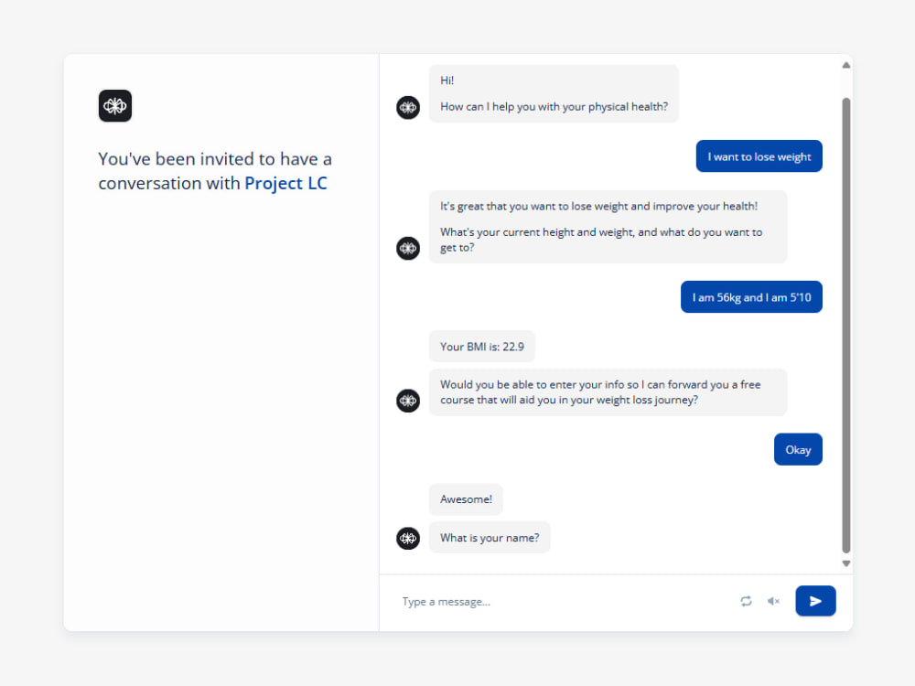The image size is (915, 686).
Task: Click bot avatar next to free course message
Action: click(x=408, y=401)
